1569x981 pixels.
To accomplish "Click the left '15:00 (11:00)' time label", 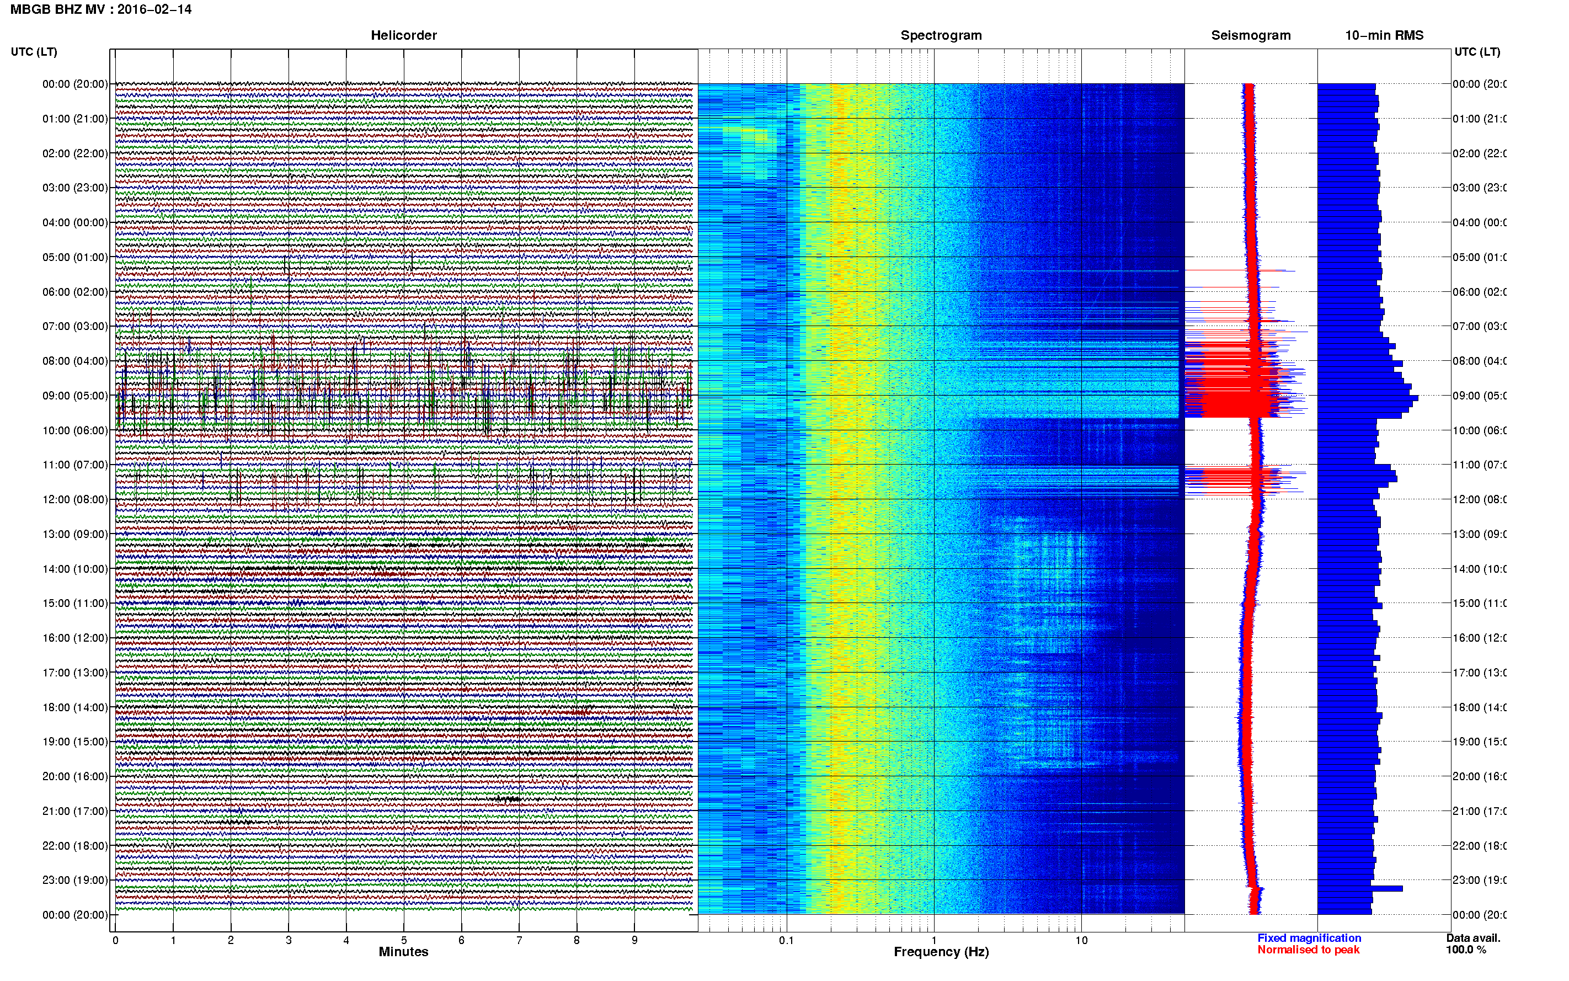I will tap(75, 604).
